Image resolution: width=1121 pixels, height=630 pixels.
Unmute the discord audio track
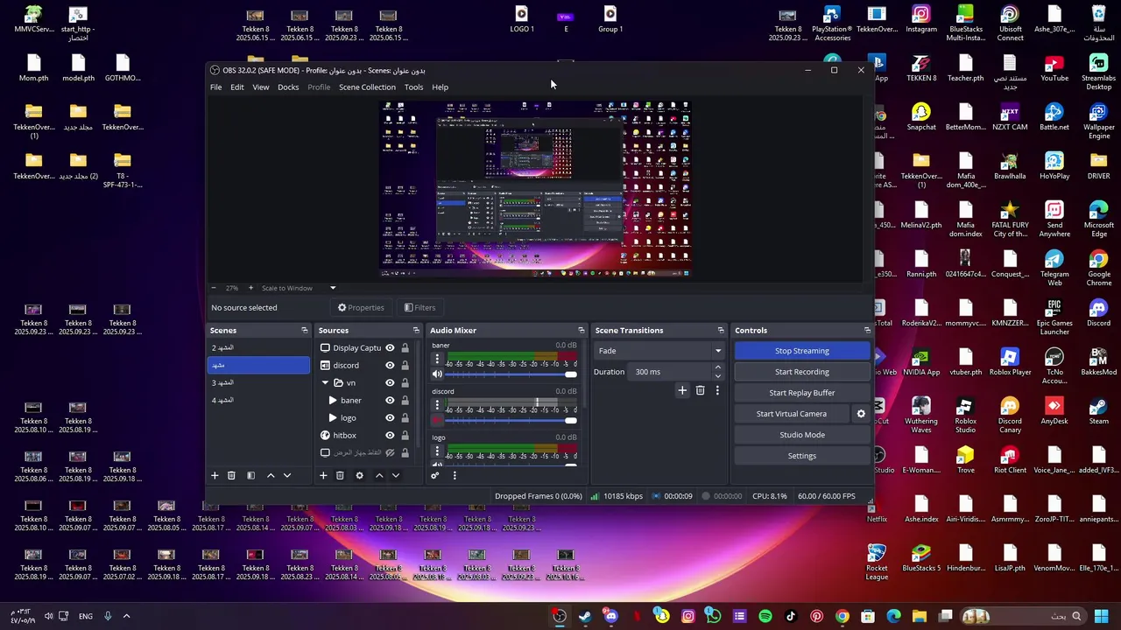437,421
